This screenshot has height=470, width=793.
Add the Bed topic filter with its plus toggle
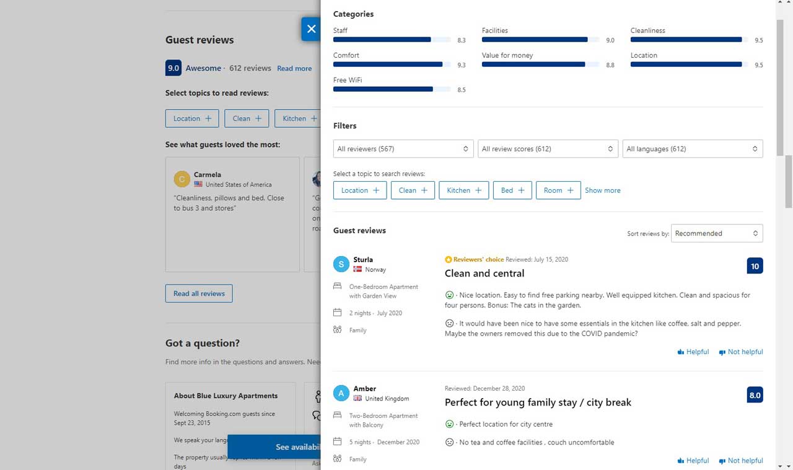[521, 190]
